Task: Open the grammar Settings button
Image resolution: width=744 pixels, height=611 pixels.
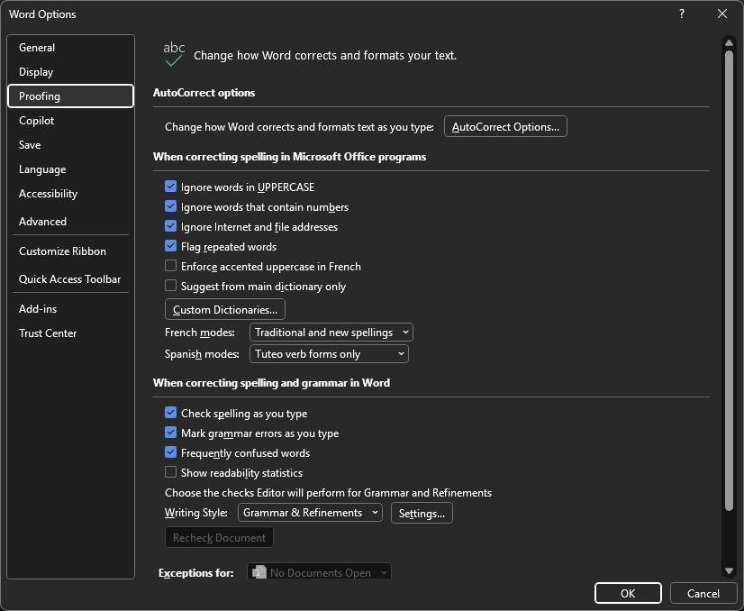Action: 422,513
